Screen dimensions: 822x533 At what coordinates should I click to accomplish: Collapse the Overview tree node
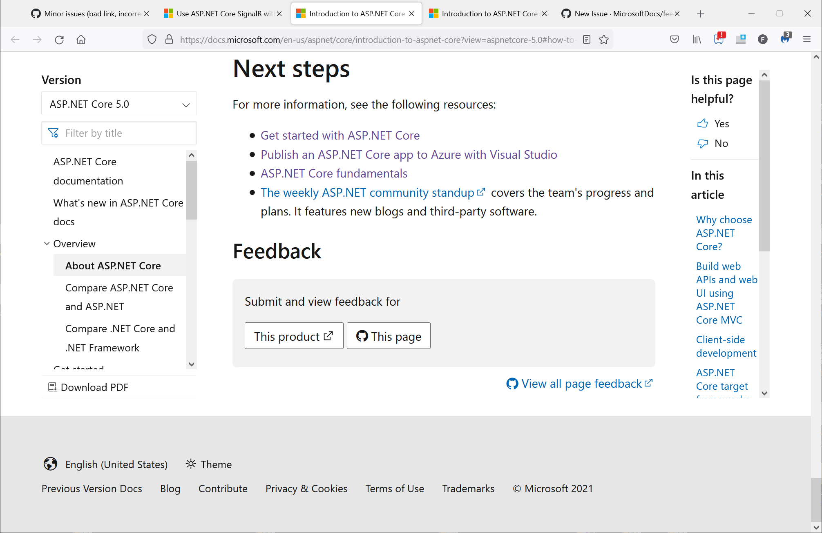pos(47,244)
